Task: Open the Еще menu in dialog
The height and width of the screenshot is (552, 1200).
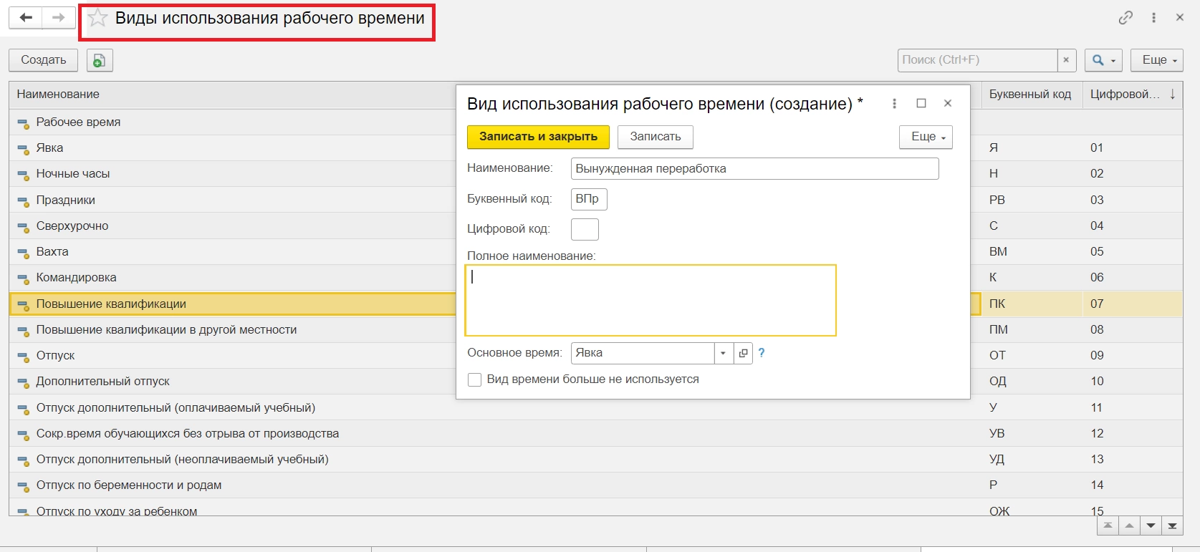Action: [926, 137]
